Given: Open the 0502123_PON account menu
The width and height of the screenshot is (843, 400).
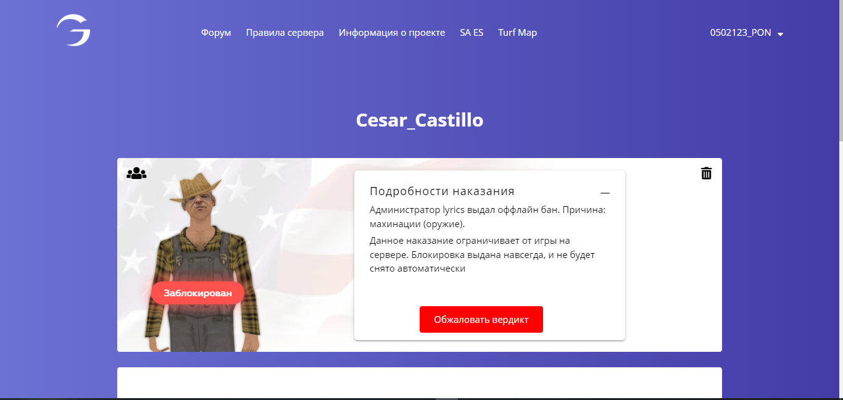Looking at the screenshot, I should (x=741, y=33).
